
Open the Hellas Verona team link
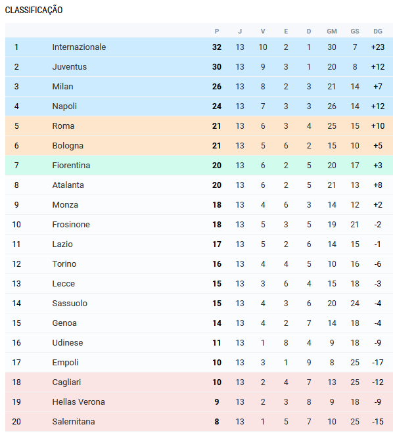pyautogui.click(x=78, y=402)
